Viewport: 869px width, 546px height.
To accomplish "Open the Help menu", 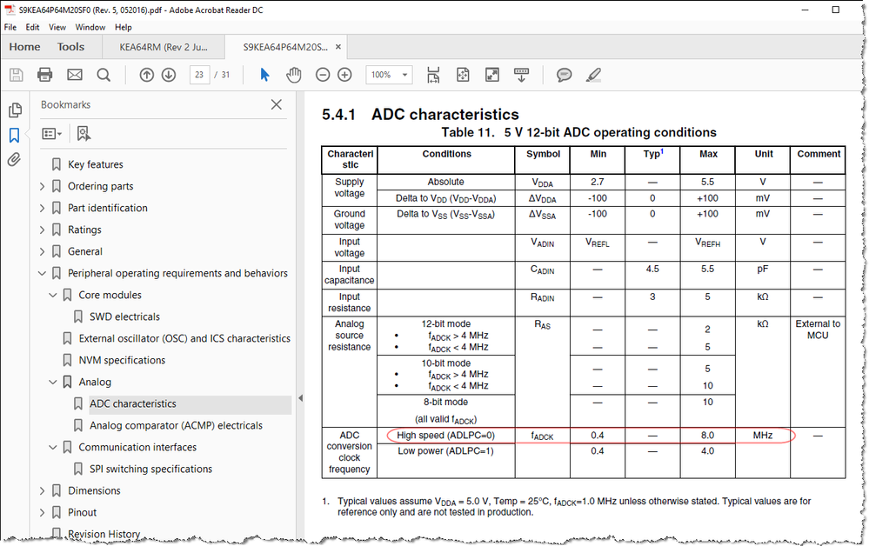I will coord(123,27).
